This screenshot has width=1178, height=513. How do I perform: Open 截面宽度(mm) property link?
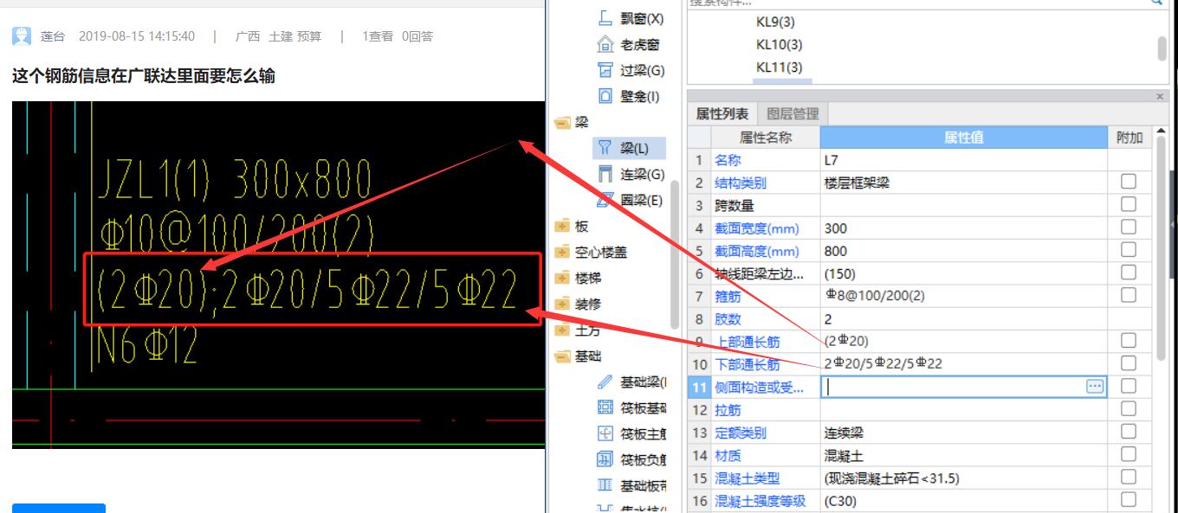[757, 228]
